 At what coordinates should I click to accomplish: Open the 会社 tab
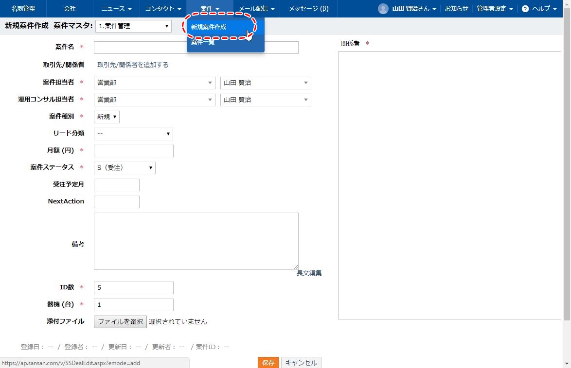click(x=70, y=8)
